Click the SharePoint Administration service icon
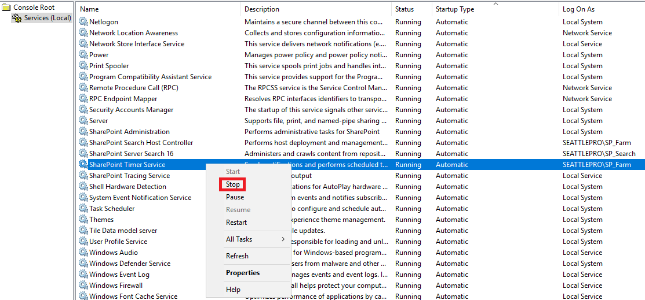 (x=83, y=132)
